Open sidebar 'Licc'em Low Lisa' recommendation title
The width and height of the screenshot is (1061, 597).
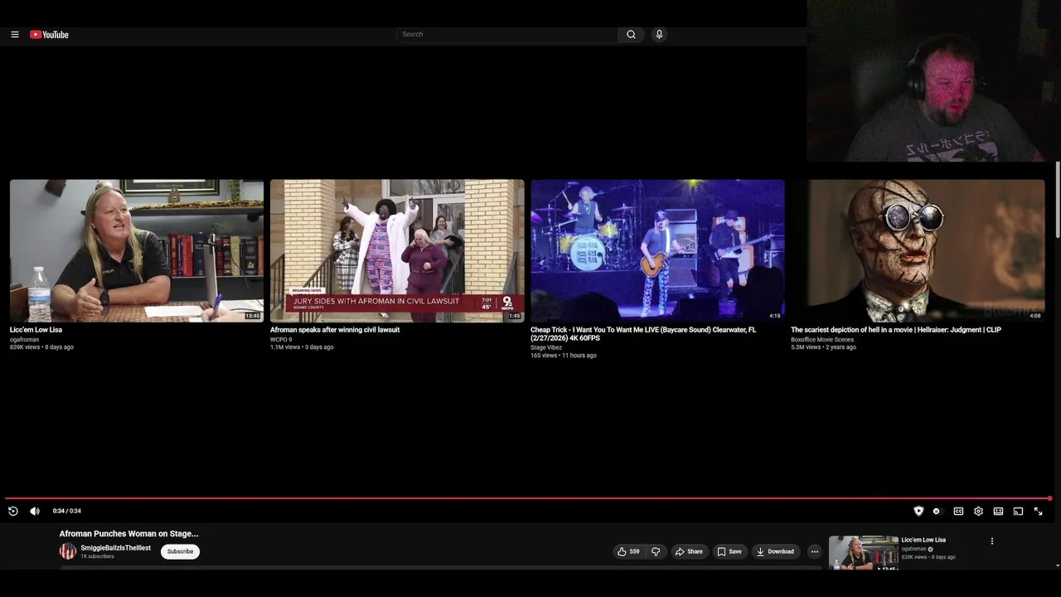923,540
